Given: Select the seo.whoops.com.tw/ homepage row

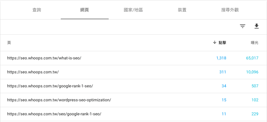Looking at the screenshot, I should click(x=133, y=72).
